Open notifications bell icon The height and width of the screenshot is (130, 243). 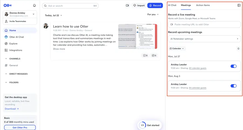tap(35, 6)
